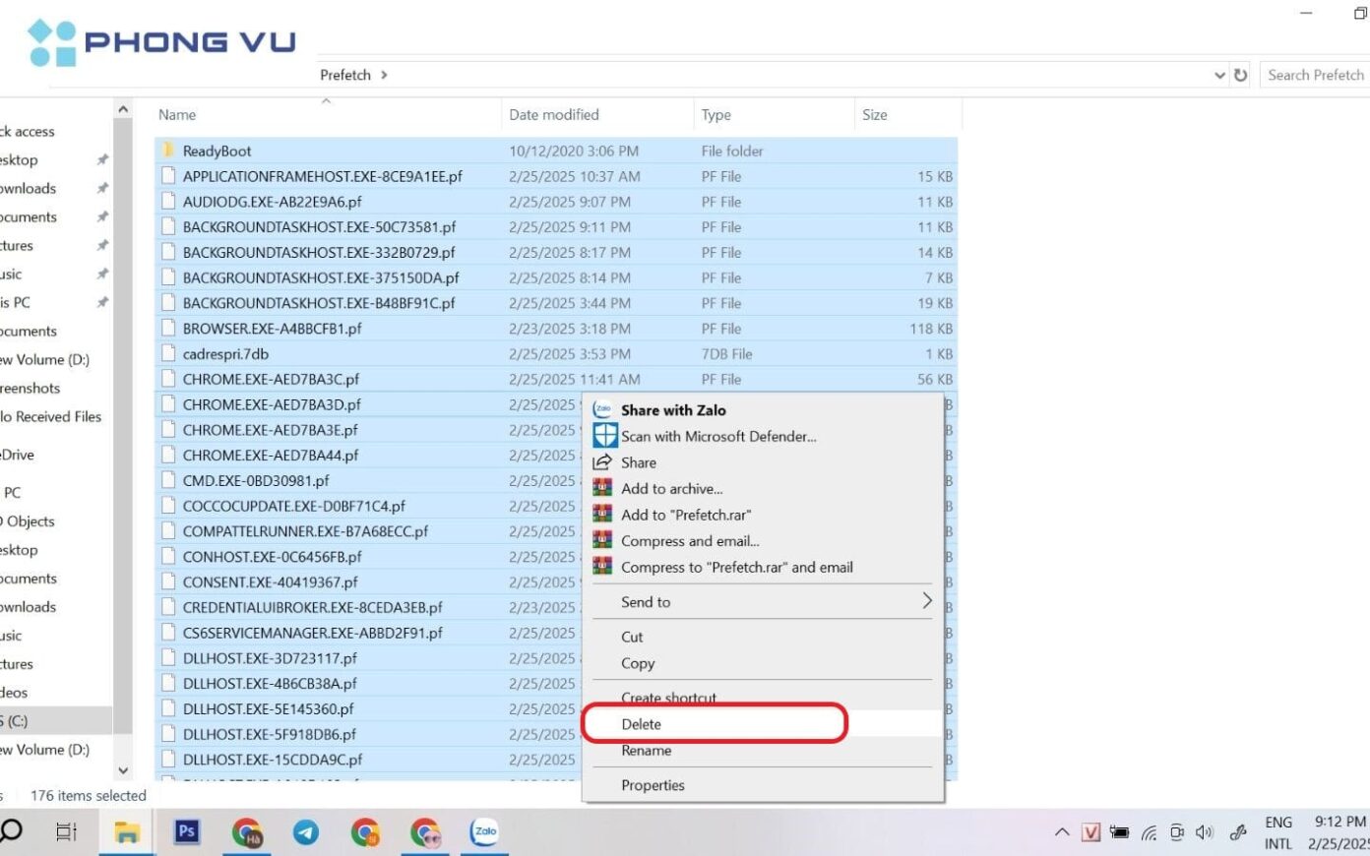Image resolution: width=1370 pixels, height=856 pixels.
Task: Open Task View from the taskbar
Action: tap(64, 831)
